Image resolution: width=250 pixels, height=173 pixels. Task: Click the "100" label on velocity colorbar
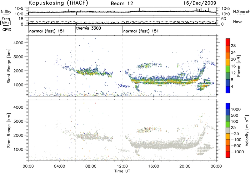click(x=235, y=121)
